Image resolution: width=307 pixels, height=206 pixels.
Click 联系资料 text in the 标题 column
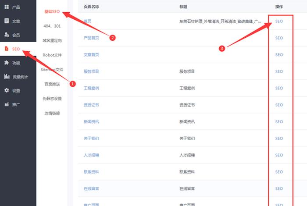pyautogui.click(x=187, y=172)
